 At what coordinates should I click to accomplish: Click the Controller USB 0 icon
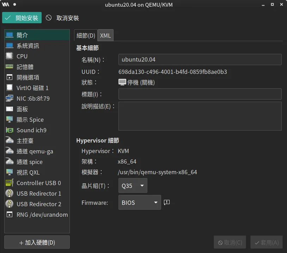[x=10, y=183]
